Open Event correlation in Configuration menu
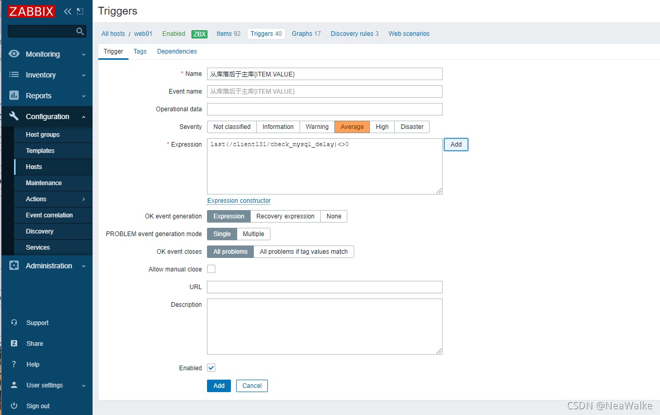Screen dimensions: 660x415 pos(53,215)
